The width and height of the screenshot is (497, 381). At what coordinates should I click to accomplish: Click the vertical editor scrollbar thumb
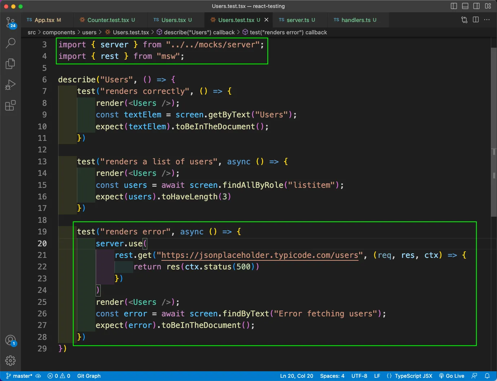click(494, 132)
